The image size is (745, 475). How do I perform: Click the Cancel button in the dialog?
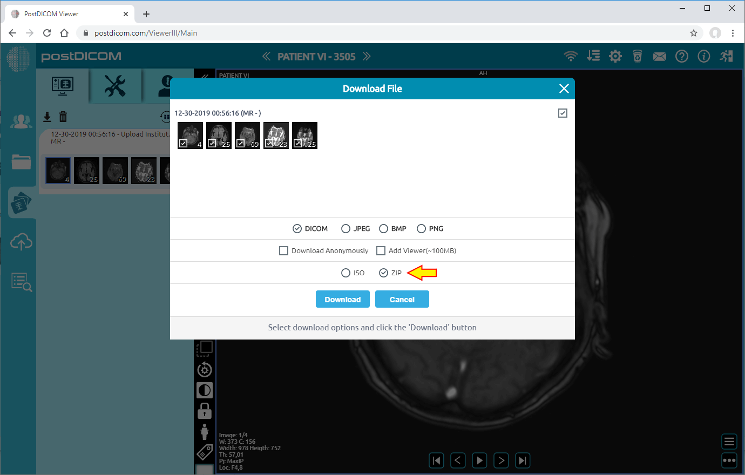coord(402,298)
